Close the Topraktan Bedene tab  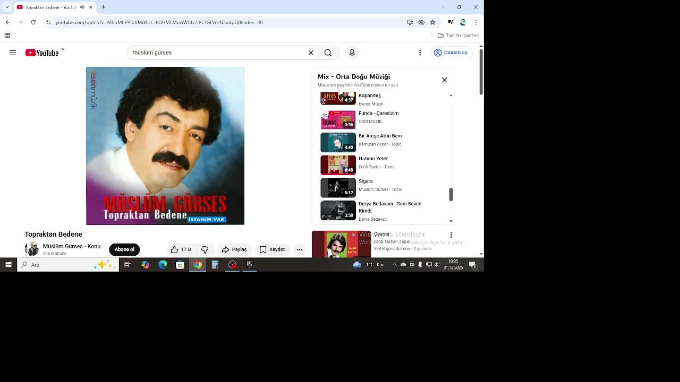[x=90, y=7]
